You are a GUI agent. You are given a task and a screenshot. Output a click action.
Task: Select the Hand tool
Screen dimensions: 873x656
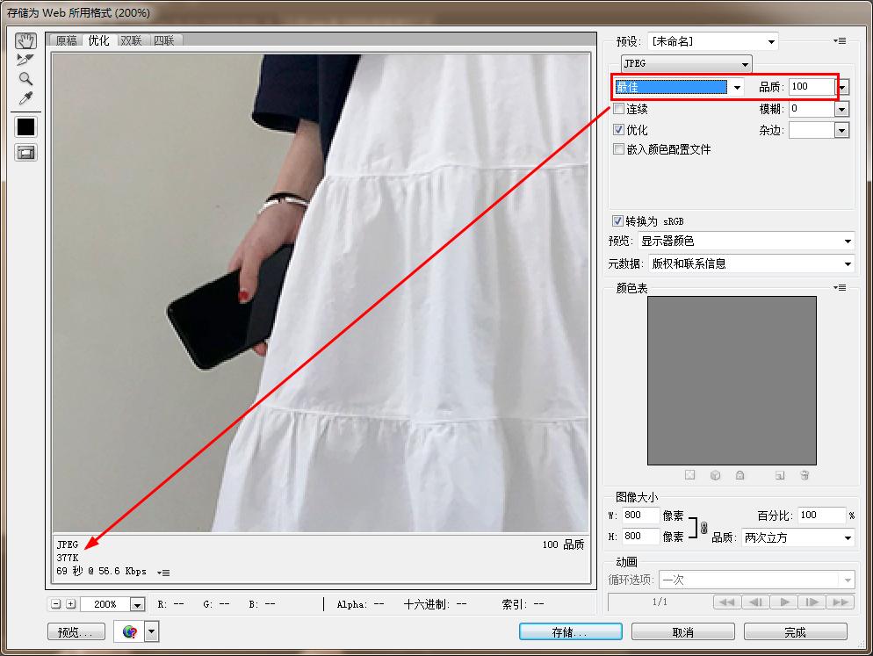click(25, 40)
